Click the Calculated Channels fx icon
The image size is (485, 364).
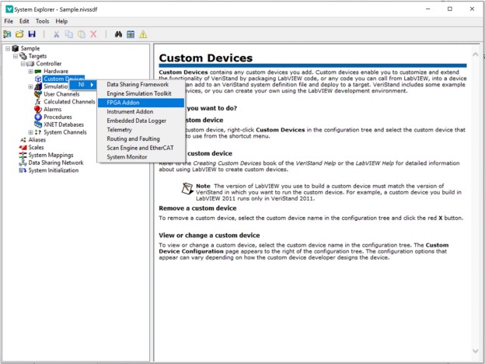(x=38, y=102)
